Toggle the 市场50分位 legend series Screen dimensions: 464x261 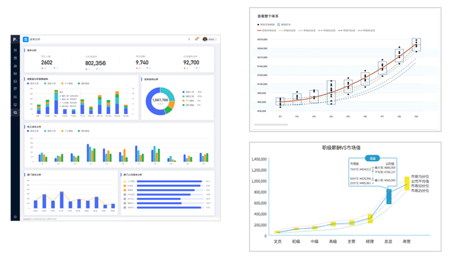pyautogui.click(x=326, y=31)
